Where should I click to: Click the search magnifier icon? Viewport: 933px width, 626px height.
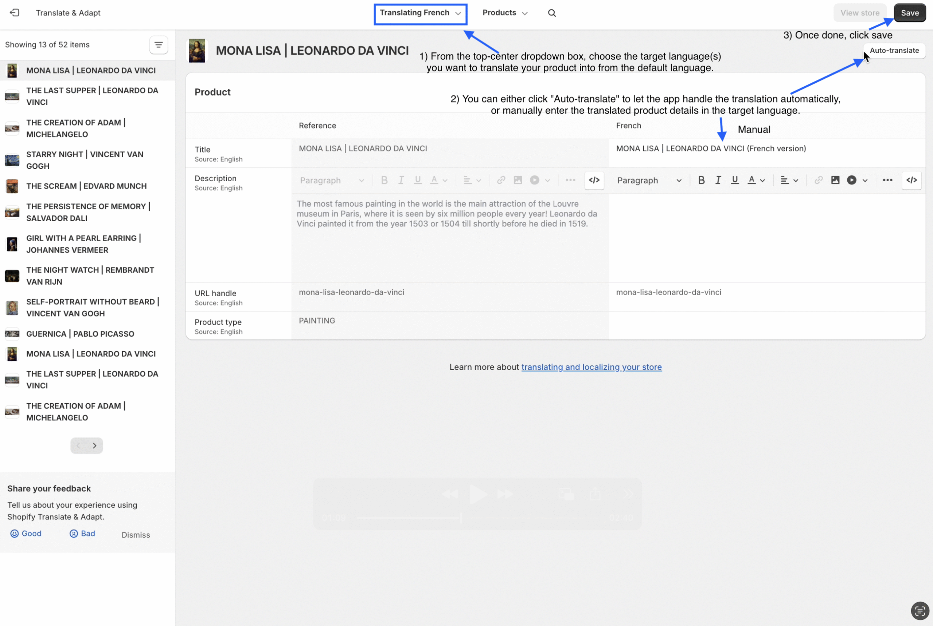click(x=552, y=13)
